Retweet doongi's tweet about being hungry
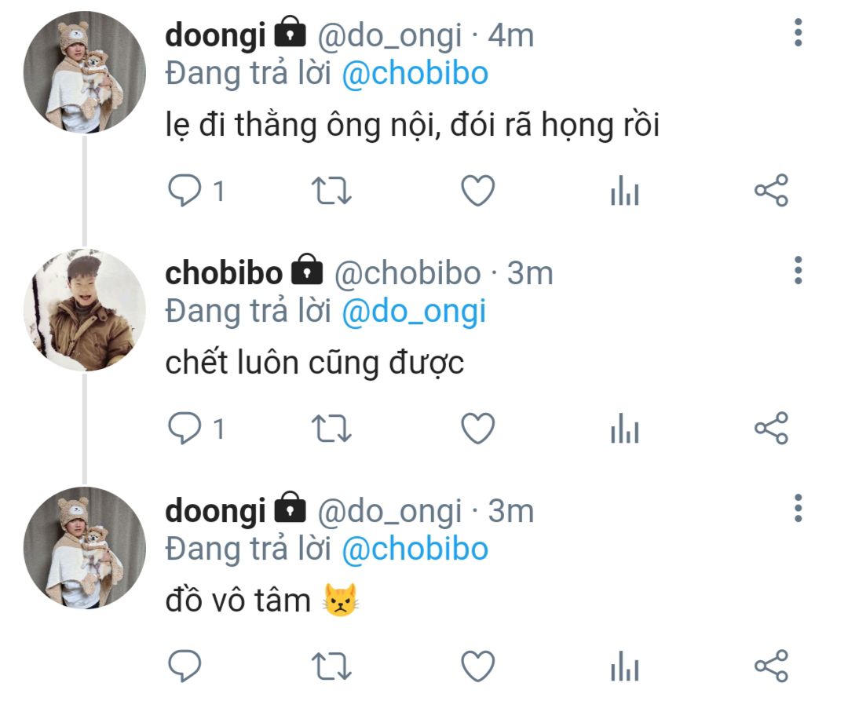The height and width of the screenshot is (701, 848). [x=331, y=192]
